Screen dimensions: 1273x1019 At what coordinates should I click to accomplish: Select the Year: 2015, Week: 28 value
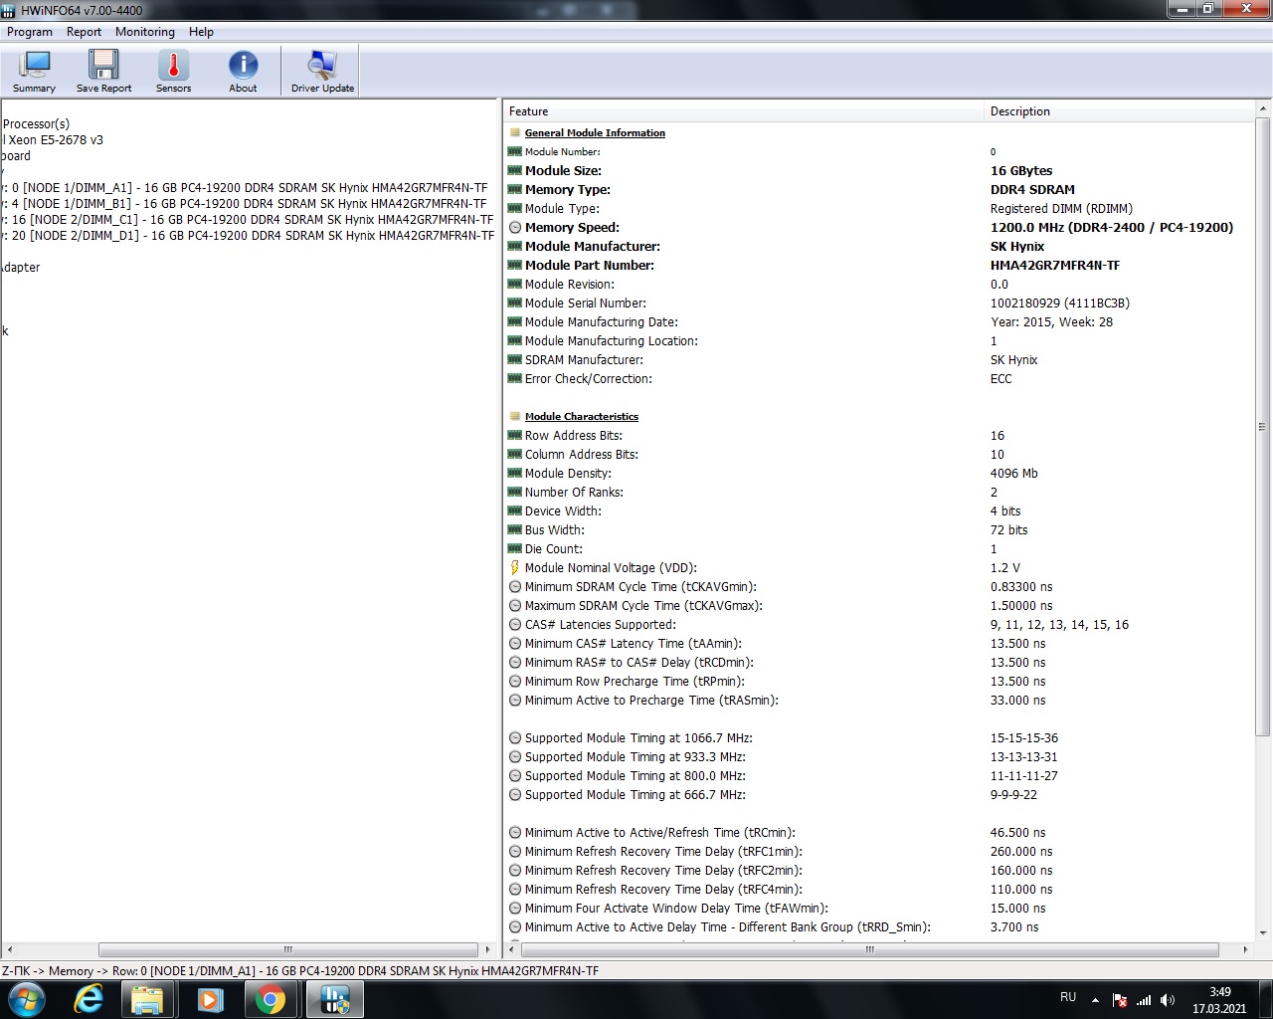1051,322
